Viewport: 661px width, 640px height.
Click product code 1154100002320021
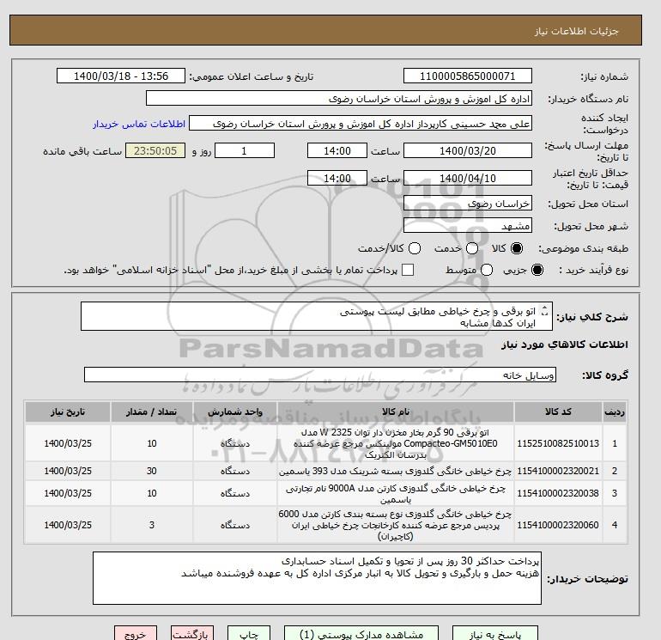point(558,472)
